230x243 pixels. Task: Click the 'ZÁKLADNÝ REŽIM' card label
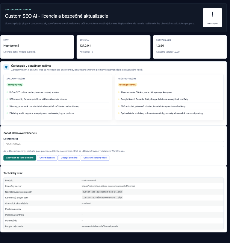click(16, 79)
